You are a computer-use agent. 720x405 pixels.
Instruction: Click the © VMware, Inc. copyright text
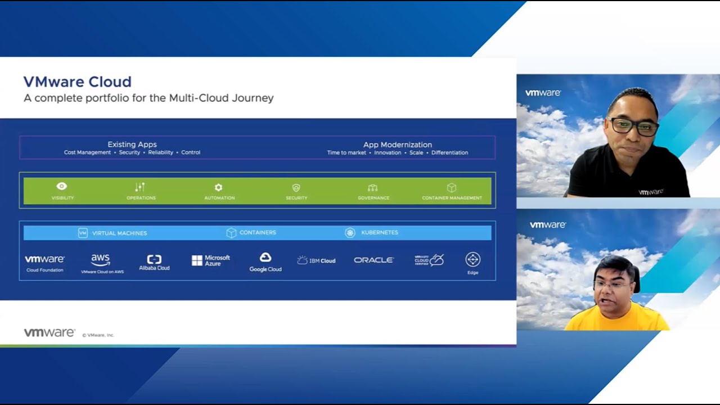(98, 335)
